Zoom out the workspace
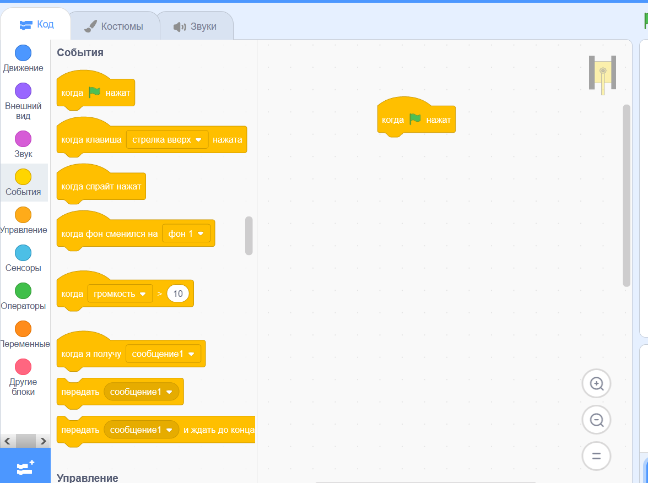 596,420
